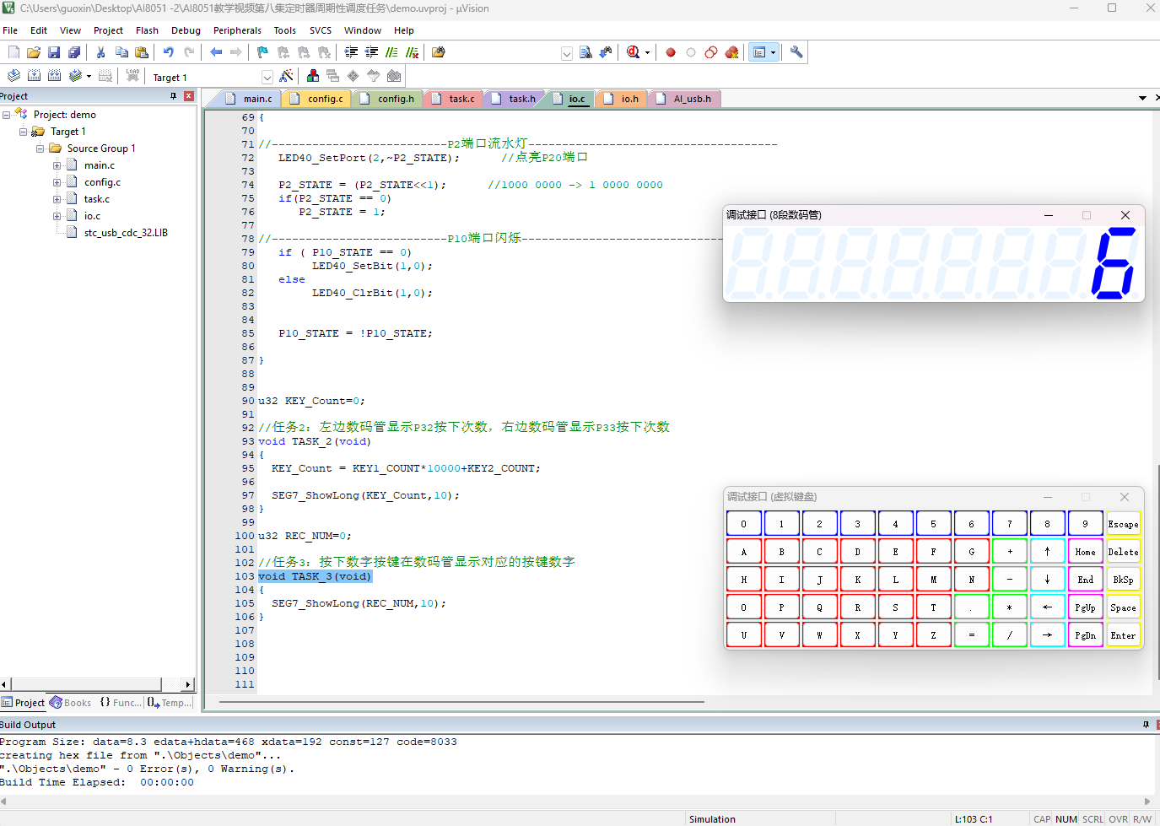This screenshot has height=826, width=1160.
Task: Click the Project panel horizontal scrollbar
Action: [84, 683]
